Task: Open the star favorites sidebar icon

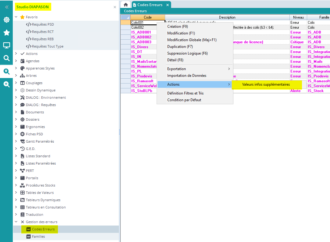Action: (6, 33)
